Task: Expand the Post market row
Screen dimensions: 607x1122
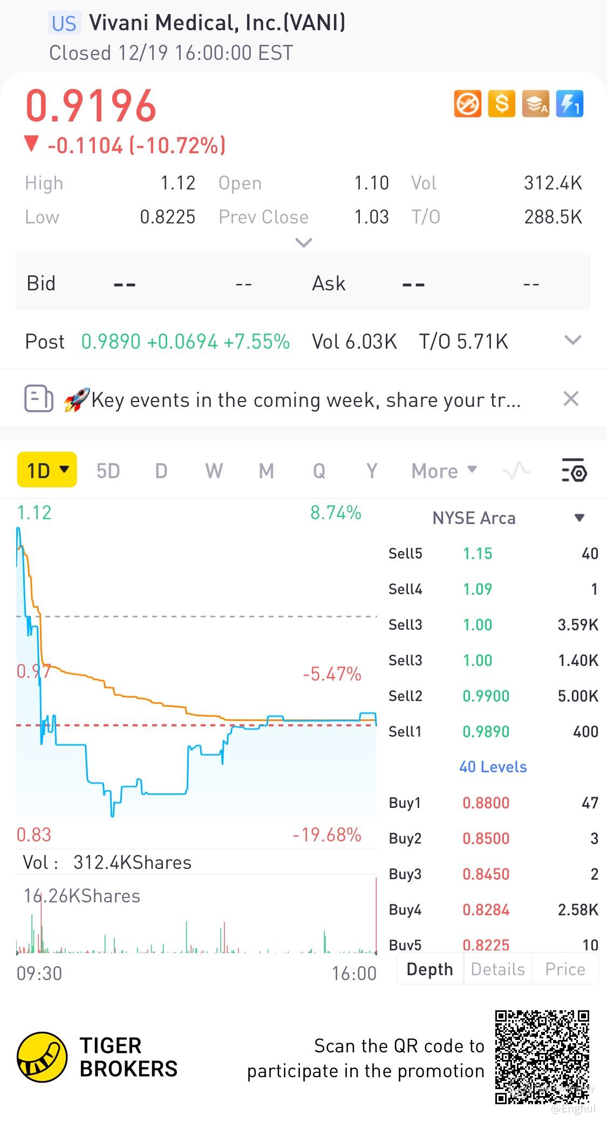Action: tap(572, 341)
